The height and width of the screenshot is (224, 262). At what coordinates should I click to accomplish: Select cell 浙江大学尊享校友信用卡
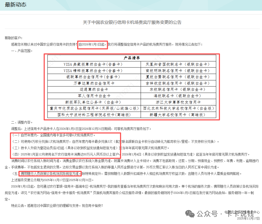(x=178, y=102)
